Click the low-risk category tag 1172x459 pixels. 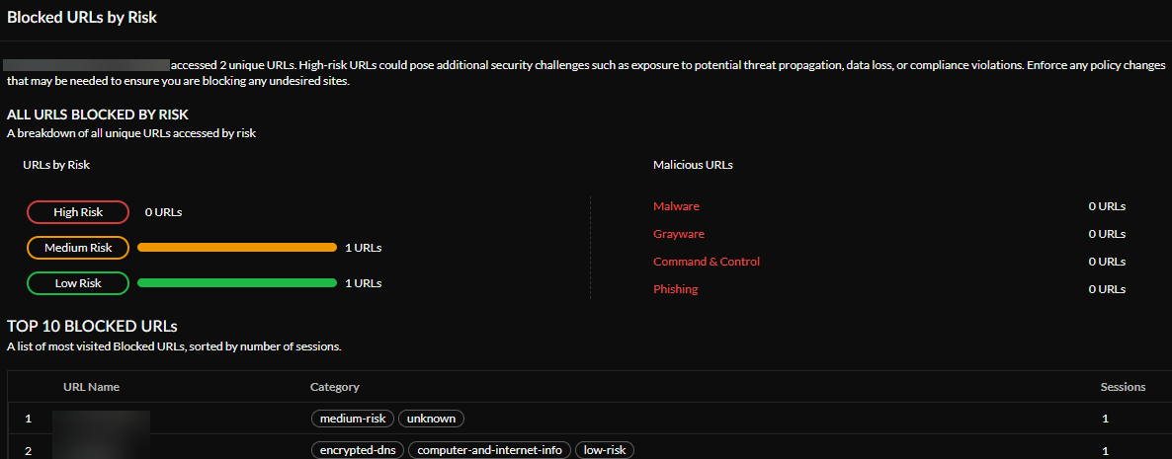pos(604,450)
